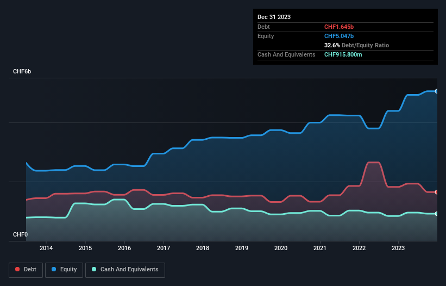Click the 2021 x-axis label
The height and width of the screenshot is (286, 446).
pyautogui.click(x=320, y=248)
